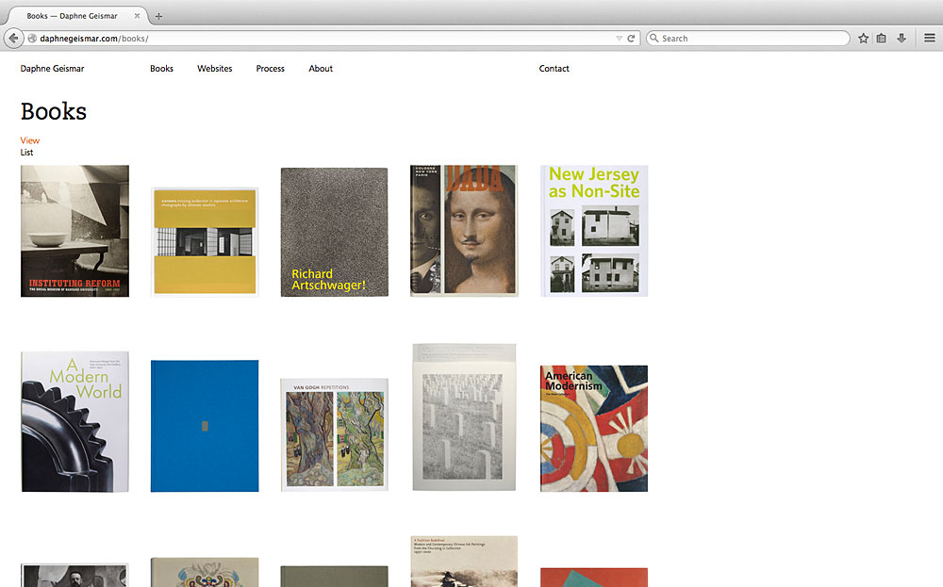The image size is (943, 587).
Task: Go to the Websites menu item
Action: (214, 69)
